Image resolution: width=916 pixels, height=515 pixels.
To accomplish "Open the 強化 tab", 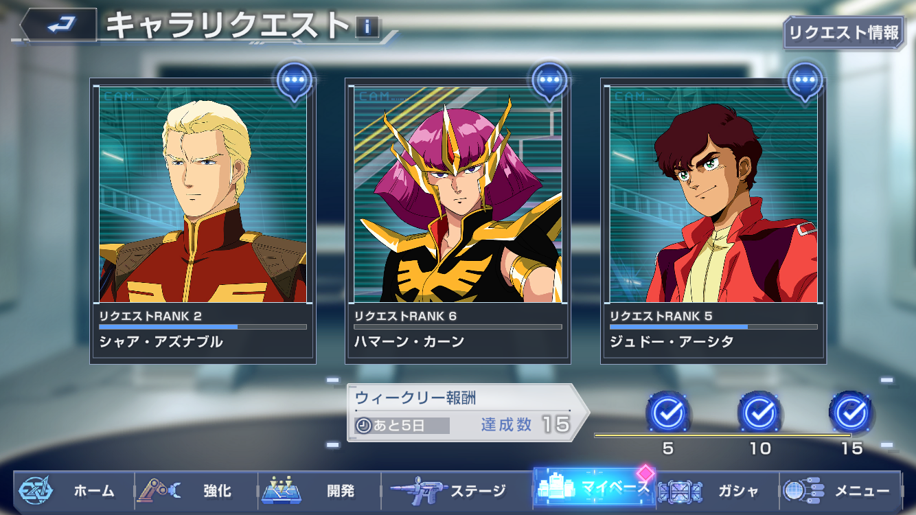I will point(196,491).
